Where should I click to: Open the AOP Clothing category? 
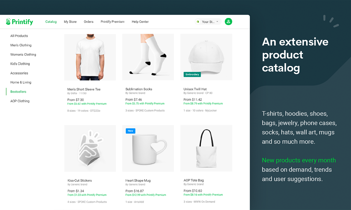(x=20, y=101)
